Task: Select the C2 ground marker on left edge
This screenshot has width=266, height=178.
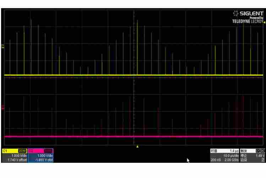Action: [3, 107]
